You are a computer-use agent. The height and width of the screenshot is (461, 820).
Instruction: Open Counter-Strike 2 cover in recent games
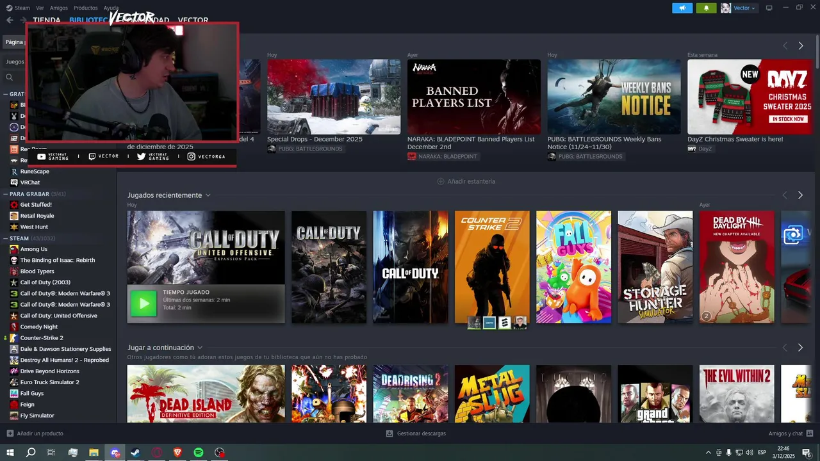pyautogui.click(x=492, y=267)
